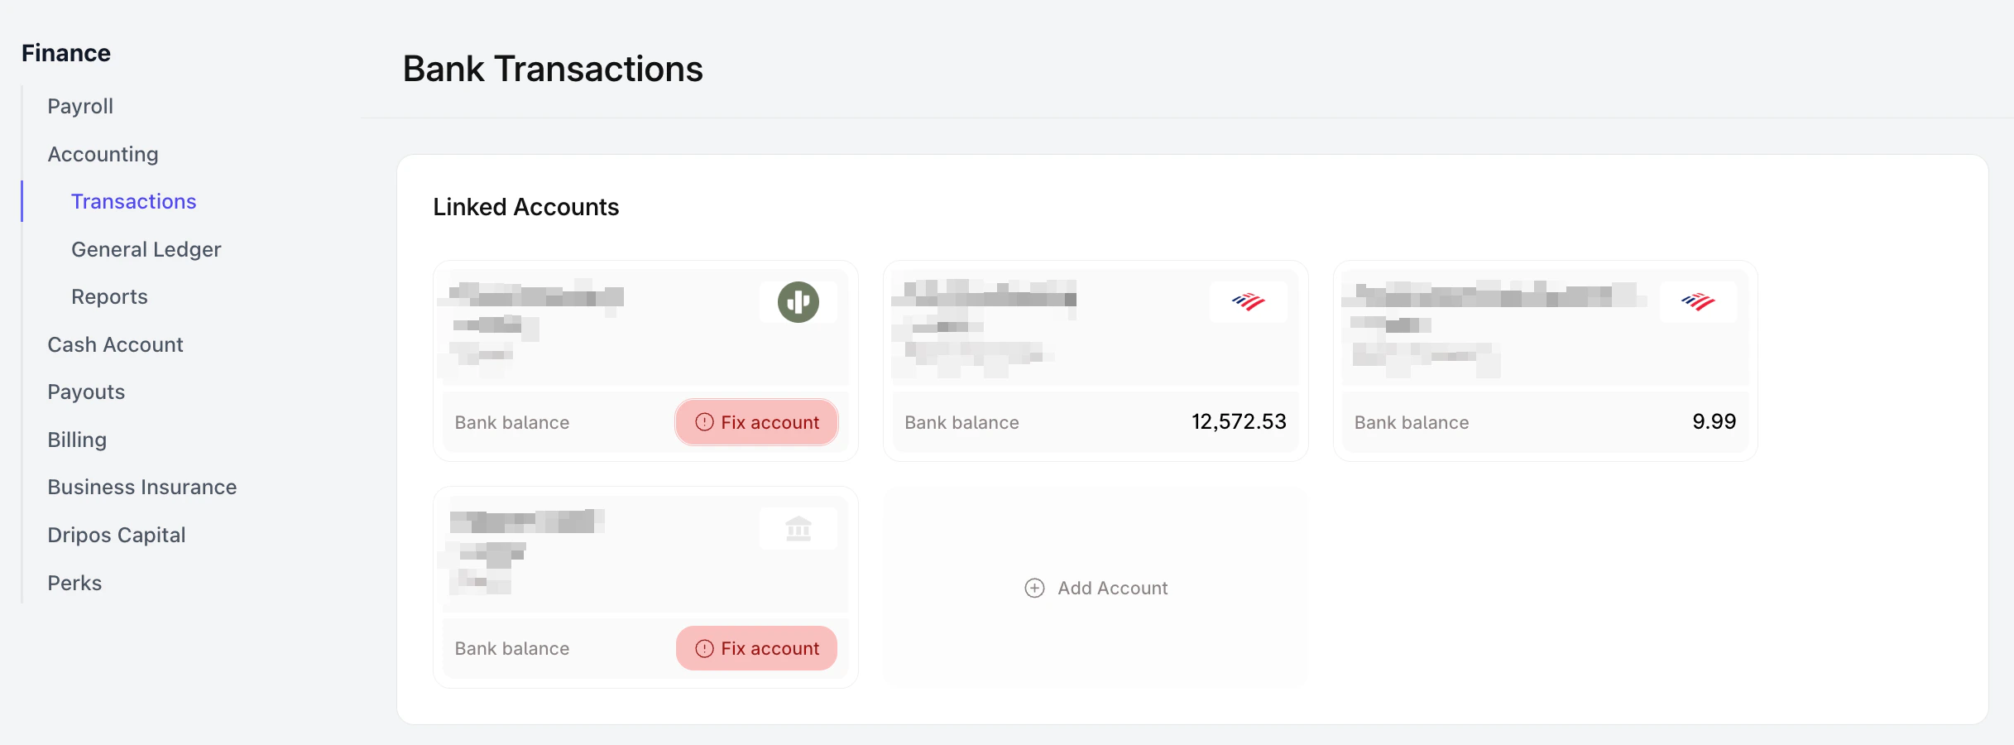Viewport: 2014px width, 745px height.
Task: Navigate to Payouts
Action: 86,392
